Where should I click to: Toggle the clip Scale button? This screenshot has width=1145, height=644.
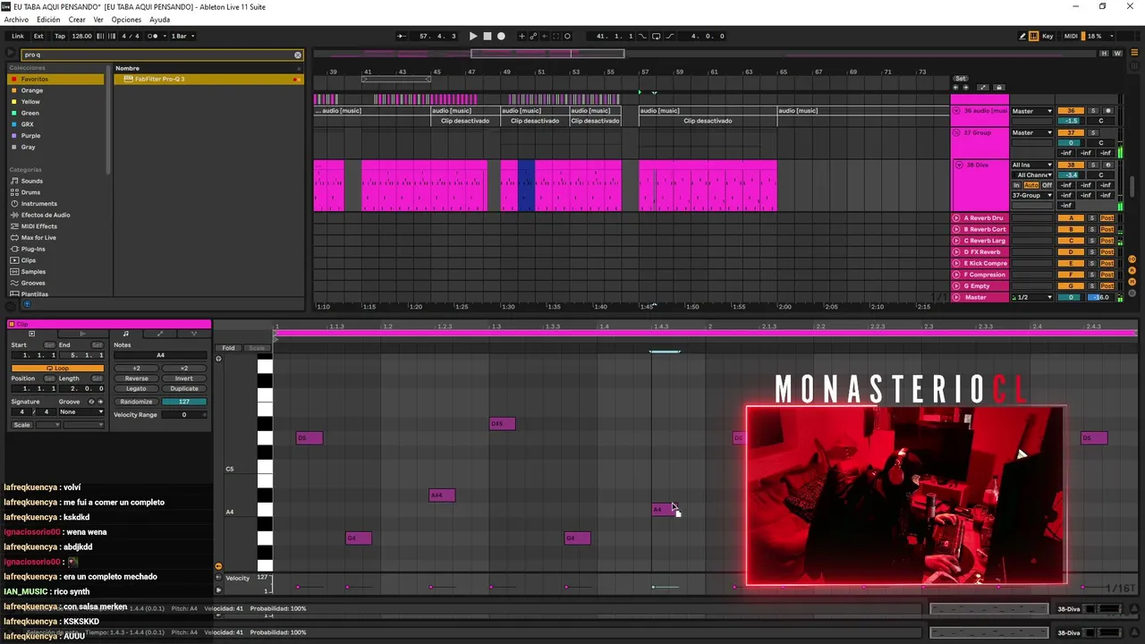pos(22,425)
